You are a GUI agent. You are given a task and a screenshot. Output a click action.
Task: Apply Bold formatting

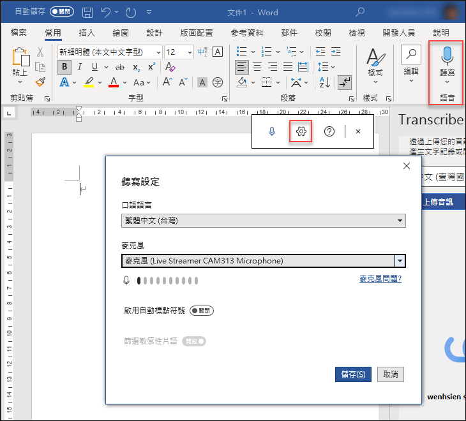point(64,67)
